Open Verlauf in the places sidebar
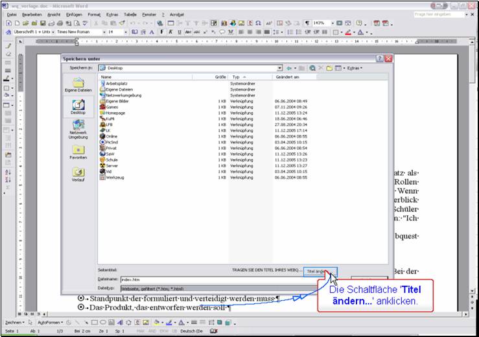479x337 pixels. pos(78,174)
